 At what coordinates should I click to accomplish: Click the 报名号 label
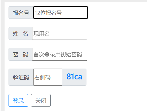[21, 13]
